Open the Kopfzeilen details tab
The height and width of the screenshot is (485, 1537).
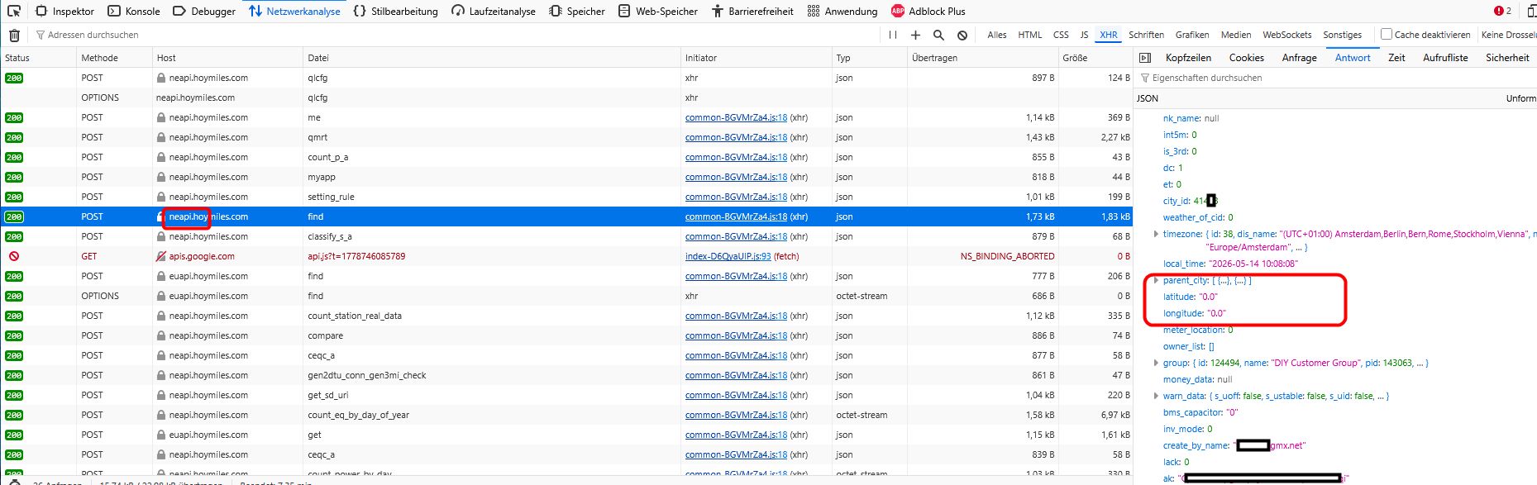[1188, 58]
